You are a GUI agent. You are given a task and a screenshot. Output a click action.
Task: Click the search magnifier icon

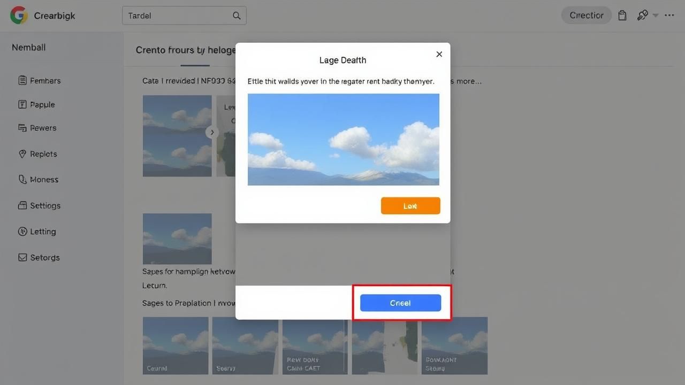pos(237,16)
